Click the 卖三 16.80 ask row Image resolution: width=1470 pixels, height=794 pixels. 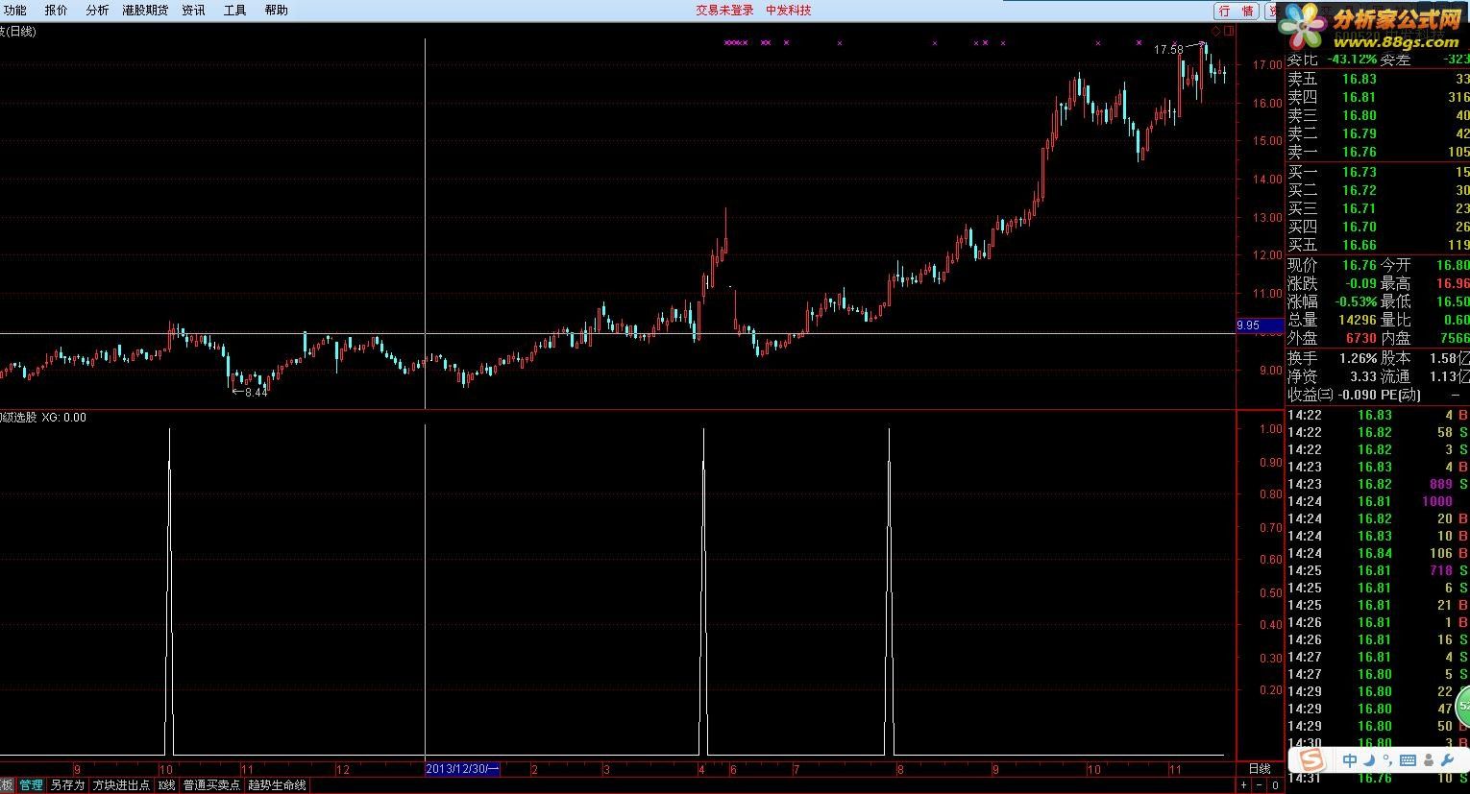tap(1378, 115)
